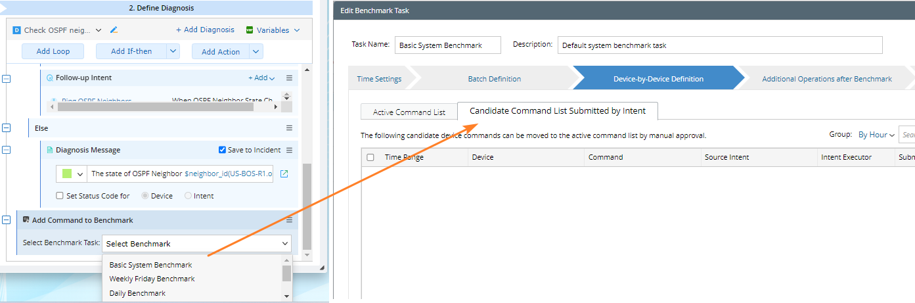Open the Follow-up Intent hamburger menu
Screen dimensions: 915x303
coord(289,78)
